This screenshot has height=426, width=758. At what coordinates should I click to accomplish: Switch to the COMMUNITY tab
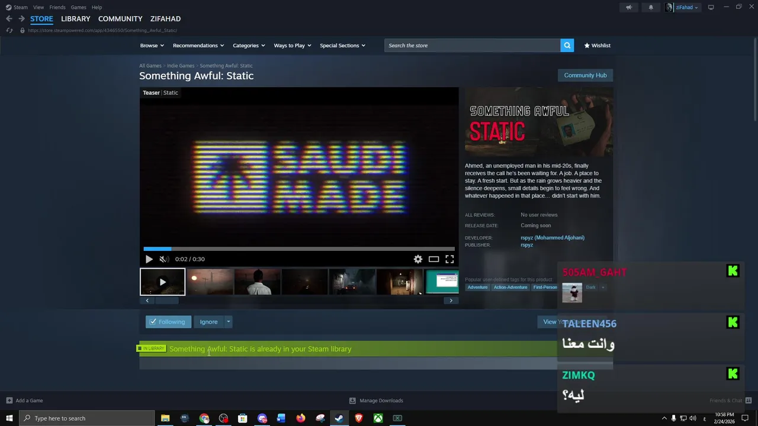(120, 19)
